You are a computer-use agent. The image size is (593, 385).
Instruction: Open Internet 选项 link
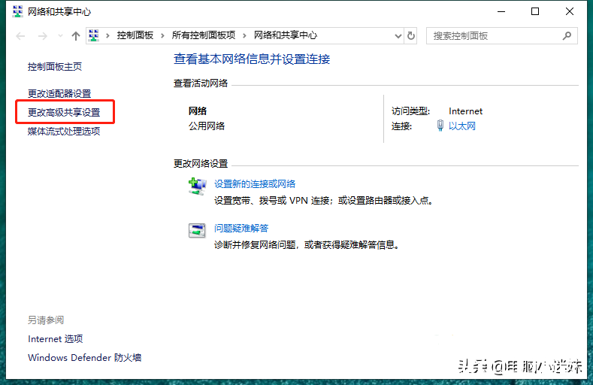point(55,339)
